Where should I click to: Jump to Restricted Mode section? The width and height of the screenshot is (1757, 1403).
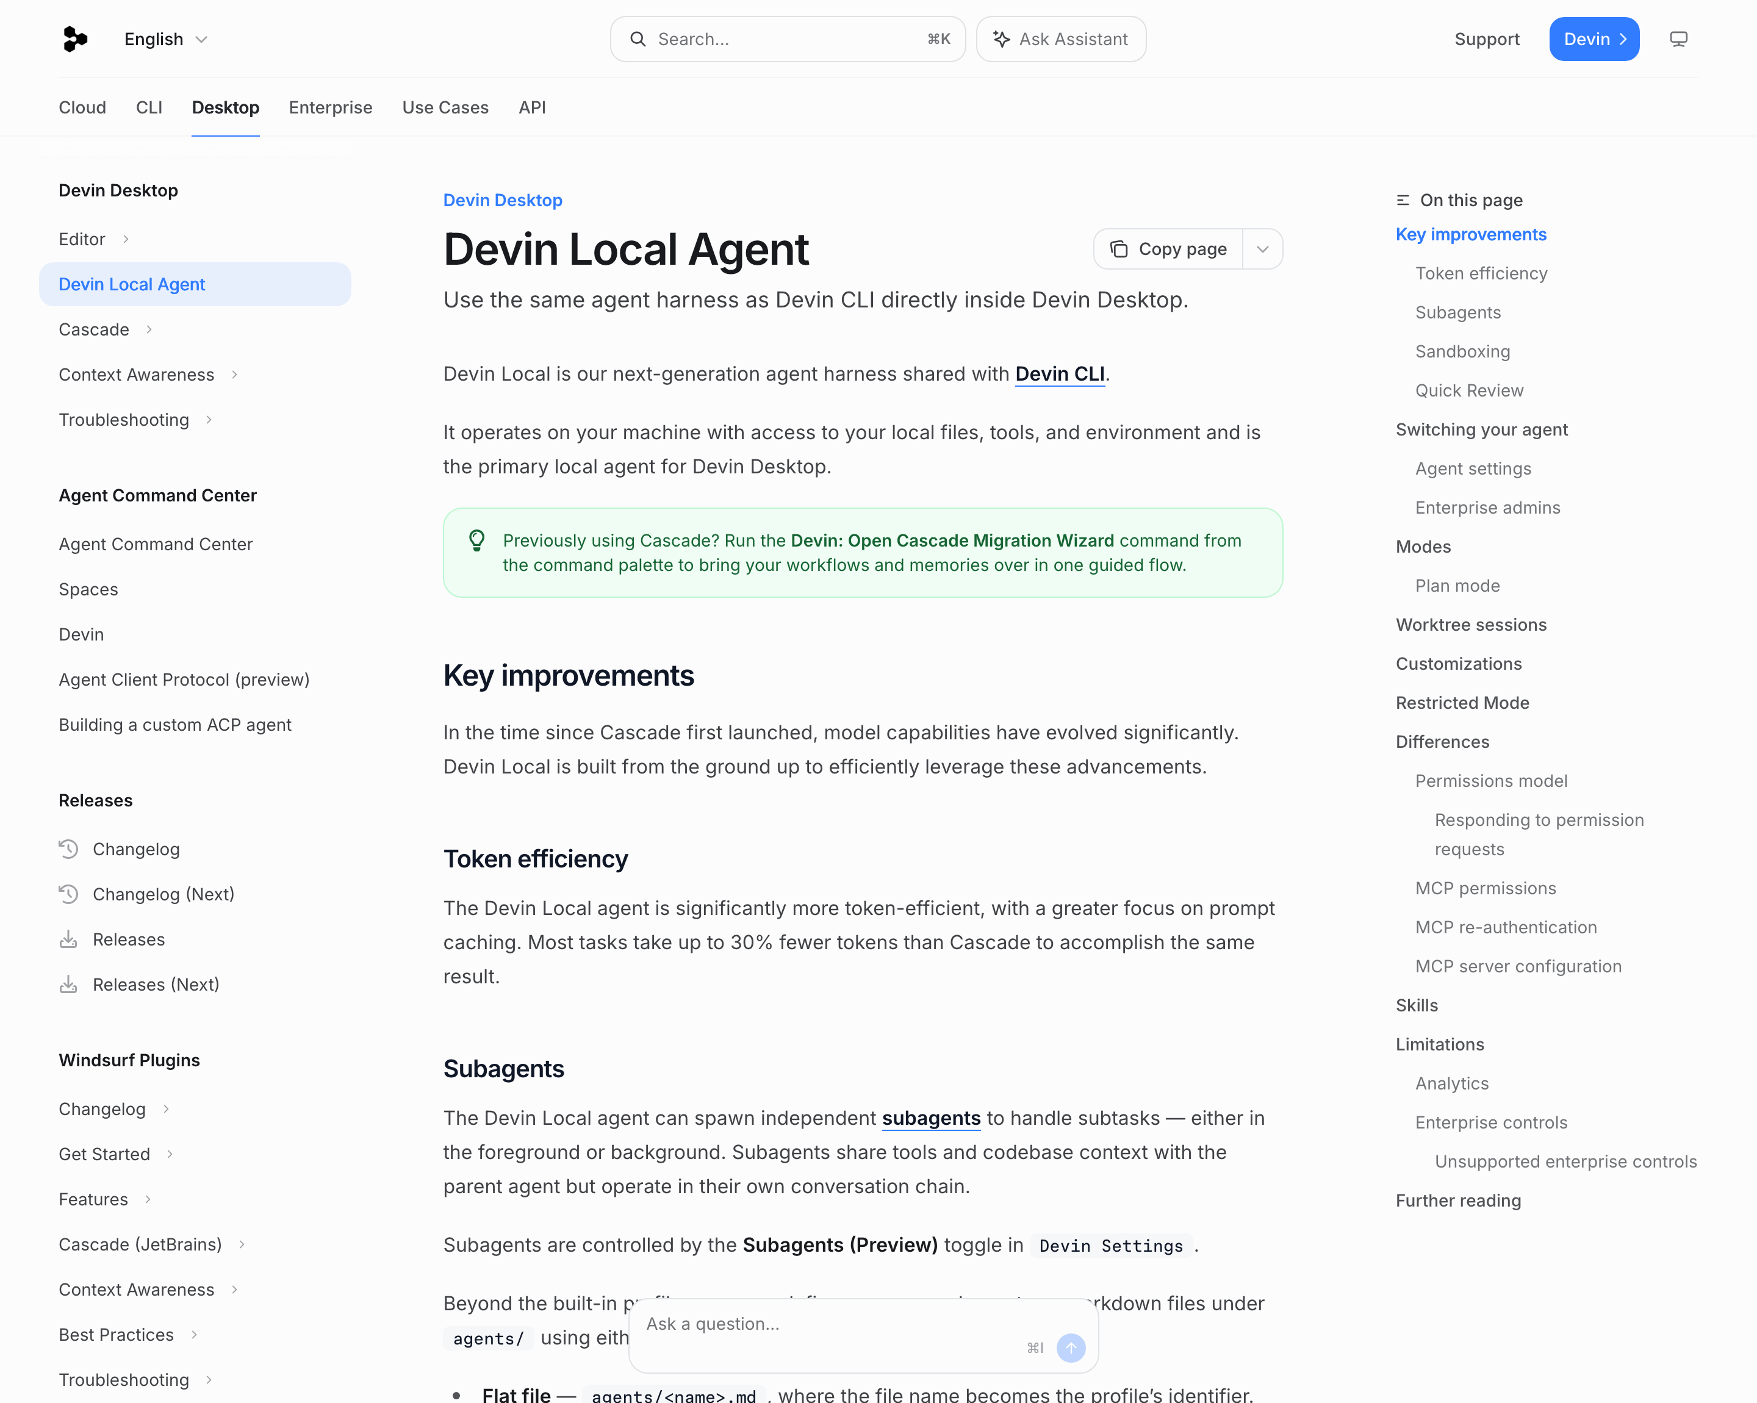pos(1463,703)
